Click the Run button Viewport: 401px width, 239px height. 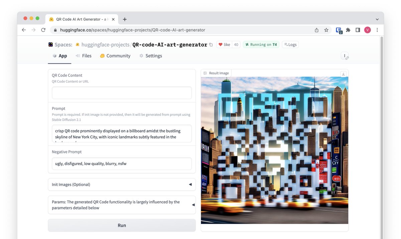(122, 225)
